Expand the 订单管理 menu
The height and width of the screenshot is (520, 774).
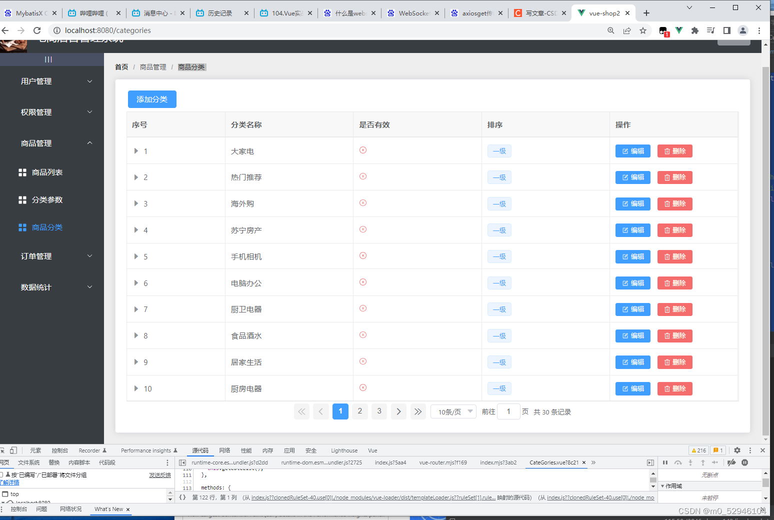coord(52,256)
